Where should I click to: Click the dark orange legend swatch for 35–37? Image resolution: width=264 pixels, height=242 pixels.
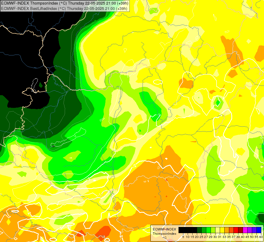(231, 230)
